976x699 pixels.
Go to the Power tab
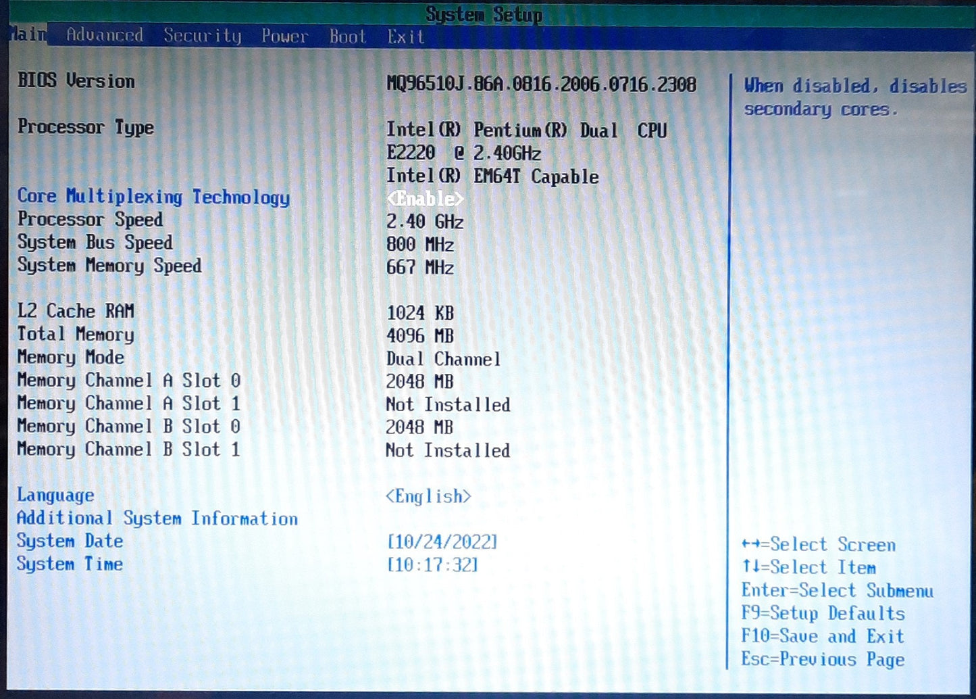click(284, 37)
